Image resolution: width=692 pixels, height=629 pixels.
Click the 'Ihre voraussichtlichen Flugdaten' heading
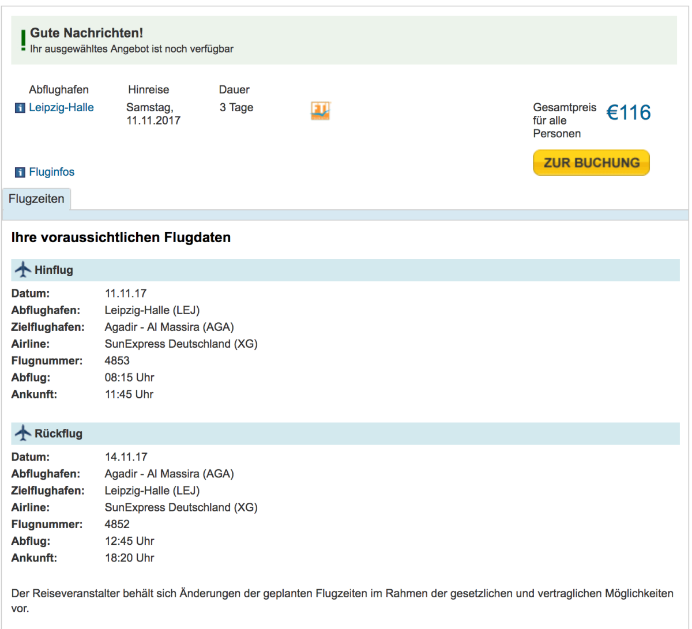click(x=121, y=238)
